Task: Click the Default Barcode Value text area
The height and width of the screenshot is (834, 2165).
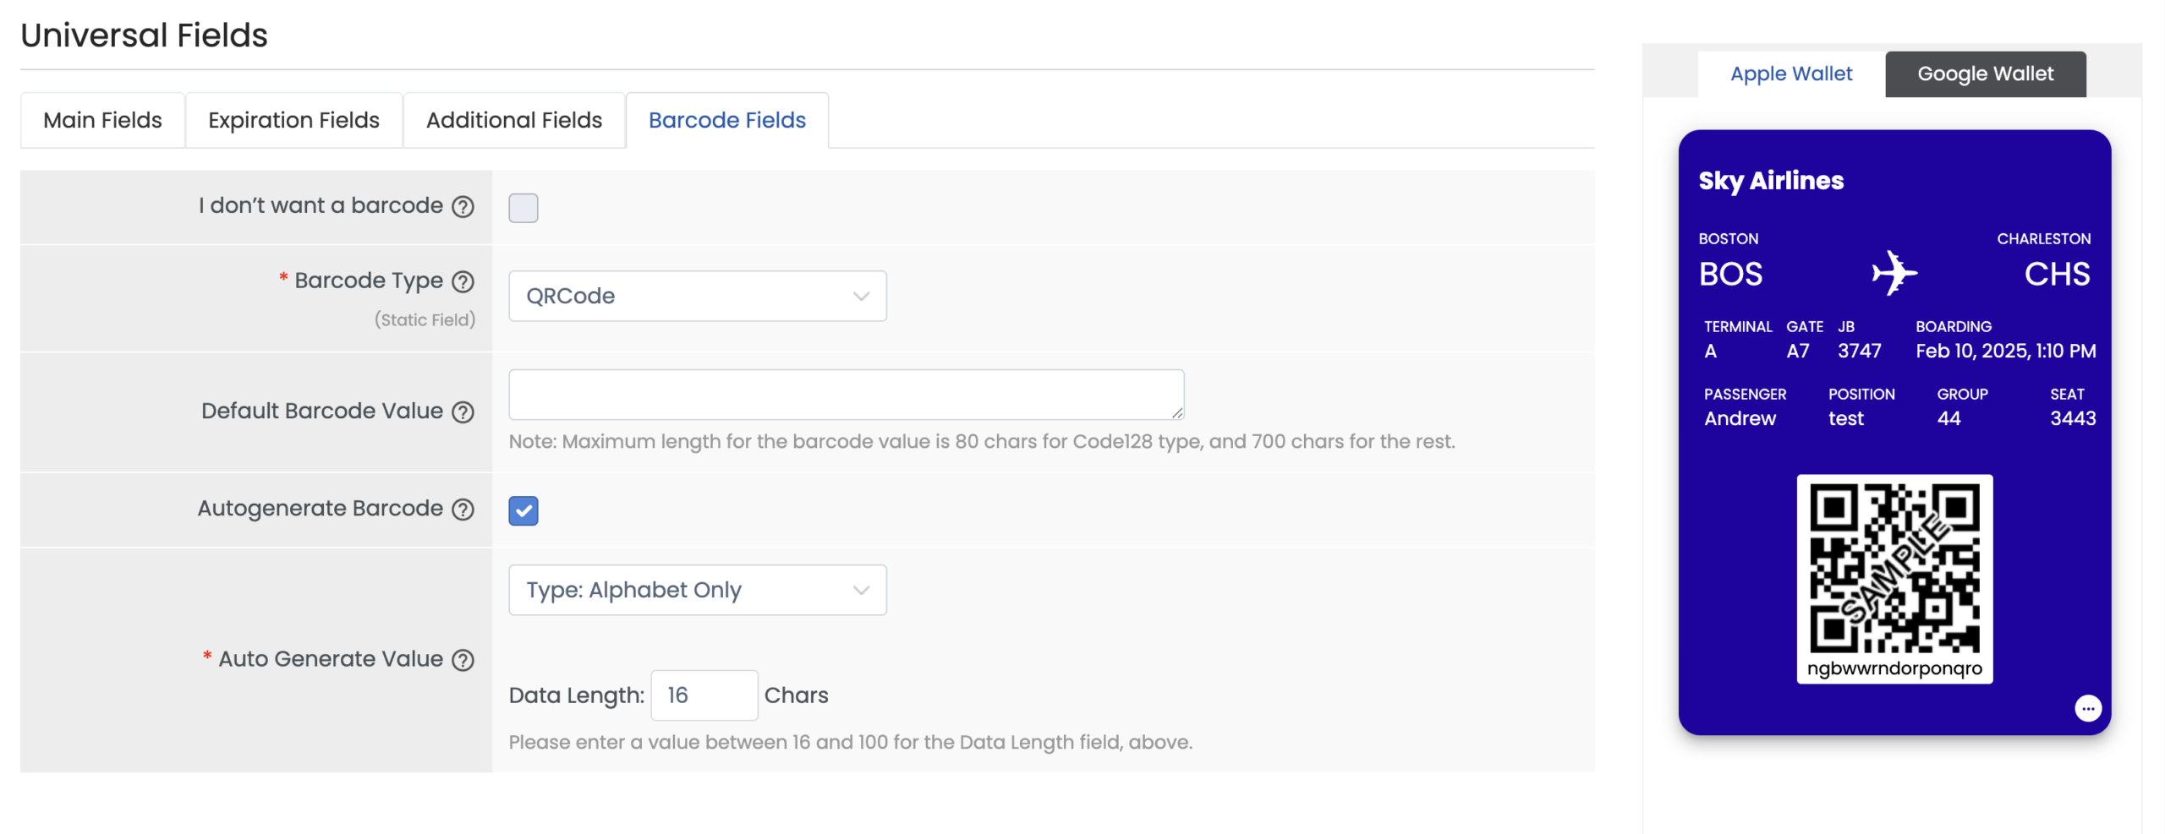Action: [x=846, y=394]
